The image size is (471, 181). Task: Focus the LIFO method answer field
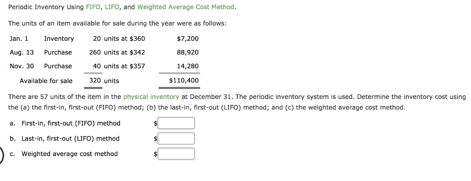tap(176, 138)
